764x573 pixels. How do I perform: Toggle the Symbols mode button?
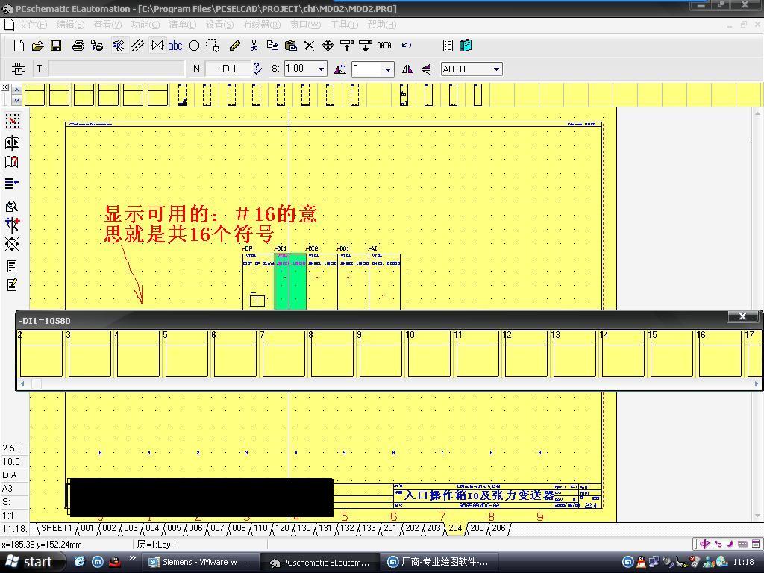[x=157, y=46]
